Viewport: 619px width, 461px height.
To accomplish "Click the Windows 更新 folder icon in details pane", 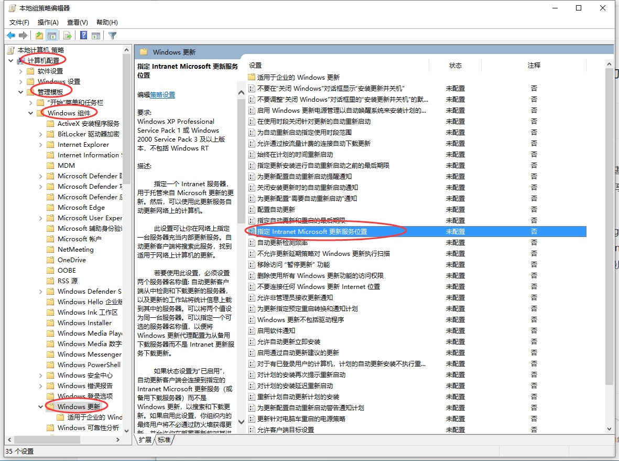I will 144,52.
